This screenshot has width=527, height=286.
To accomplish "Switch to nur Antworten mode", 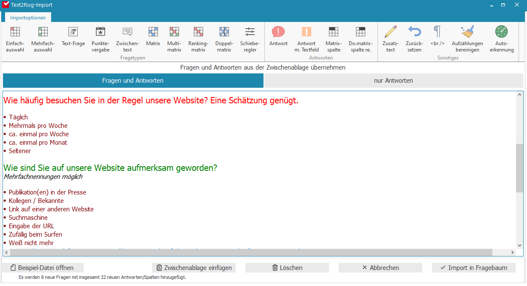I will tap(393, 80).
